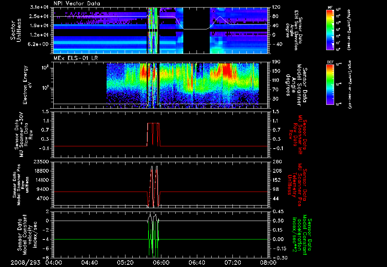The width and height of the screenshot is (387, 267).
Task: Click the "2008/293" date label
Action: pos(25,262)
